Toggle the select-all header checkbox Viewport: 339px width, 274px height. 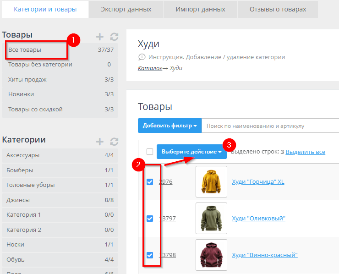pyautogui.click(x=149, y=152)
